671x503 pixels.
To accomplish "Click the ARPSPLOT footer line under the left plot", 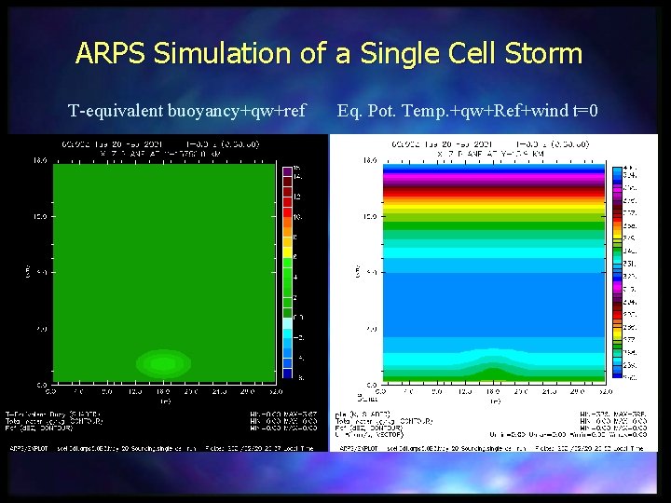I will click(x=161, y=448).
